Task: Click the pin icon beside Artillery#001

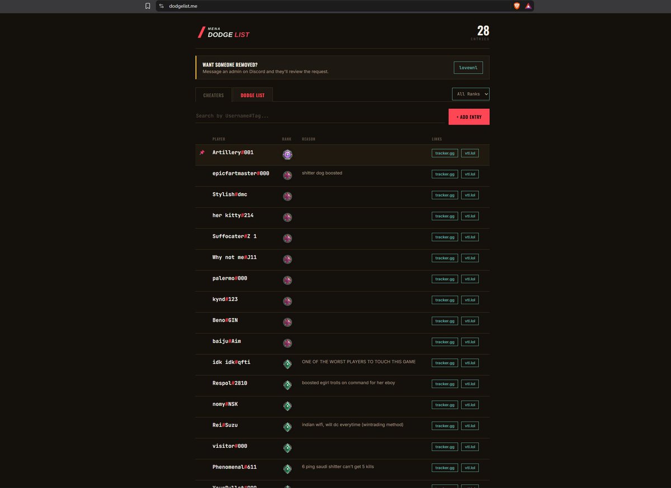Action: click(202, 152)
